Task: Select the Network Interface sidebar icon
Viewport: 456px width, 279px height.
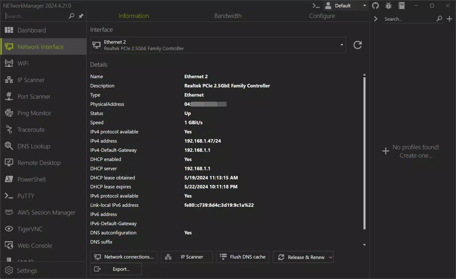Action: [9, 47]
